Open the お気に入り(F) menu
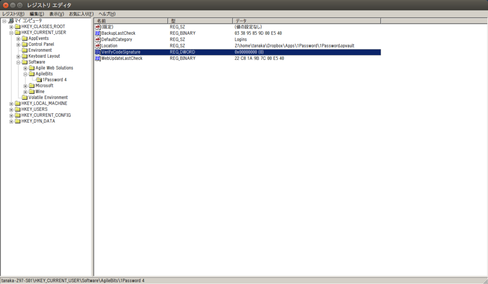Screen dimensions: 488x284 81,14
